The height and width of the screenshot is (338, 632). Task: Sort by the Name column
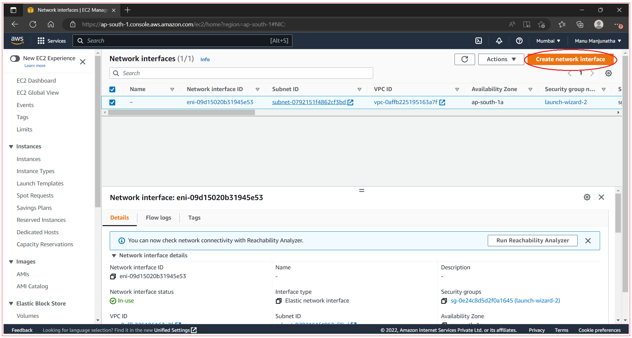[172, 89]
